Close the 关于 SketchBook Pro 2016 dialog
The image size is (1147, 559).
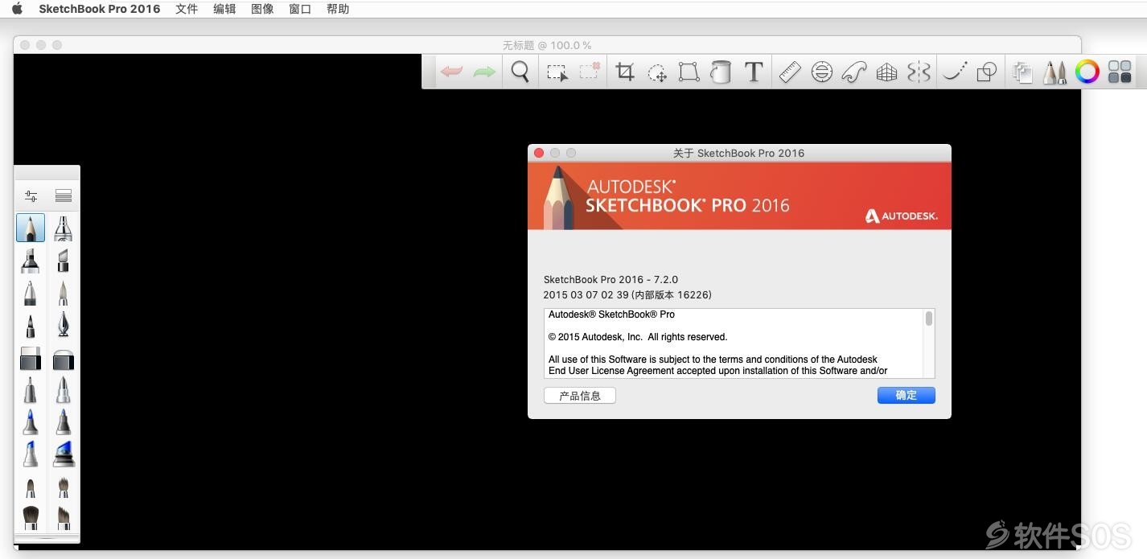tap(539, 153)
